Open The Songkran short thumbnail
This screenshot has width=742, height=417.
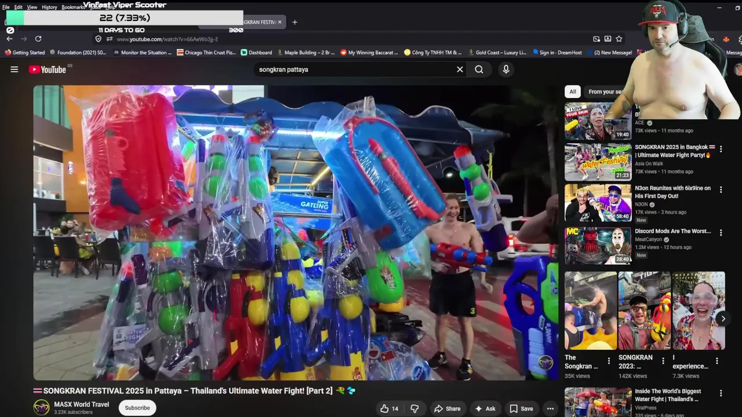(591, 310)
